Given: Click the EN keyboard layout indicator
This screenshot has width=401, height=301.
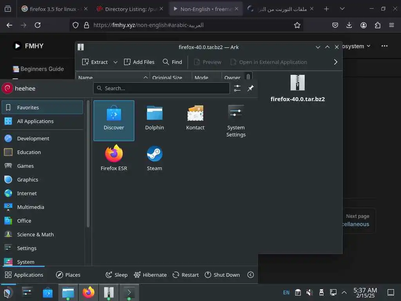Looking at the screenshot, I should tap(286, 292).
